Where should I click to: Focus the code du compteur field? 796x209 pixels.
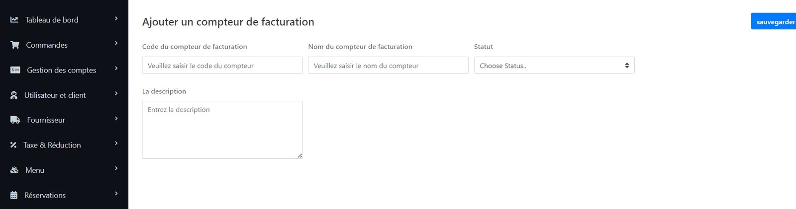pyautogui.click(x=222, y=66)
